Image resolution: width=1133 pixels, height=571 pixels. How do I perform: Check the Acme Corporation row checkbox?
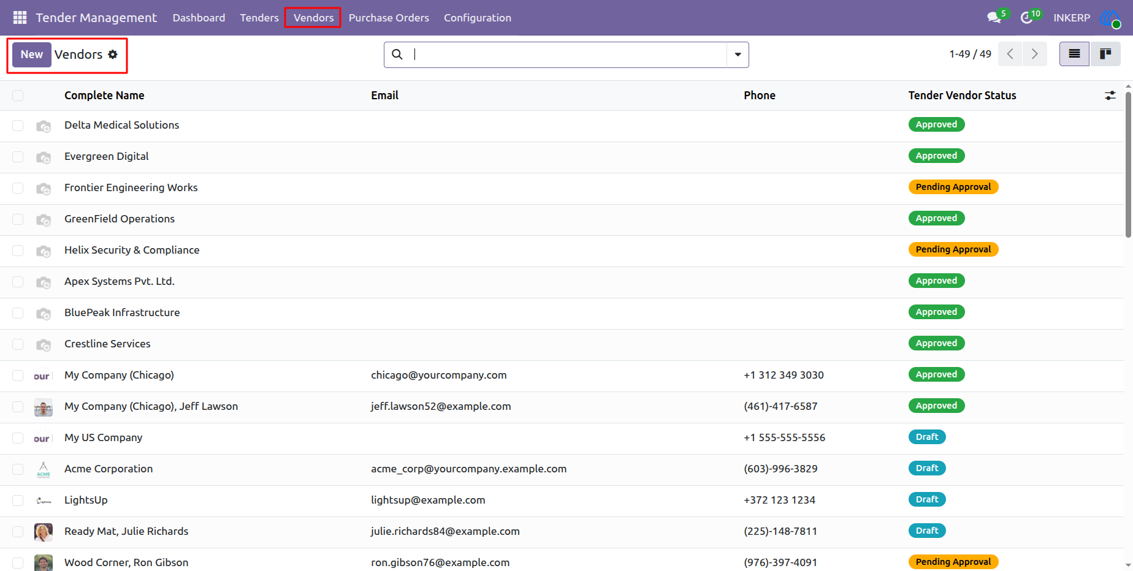(x=18, y=470)
